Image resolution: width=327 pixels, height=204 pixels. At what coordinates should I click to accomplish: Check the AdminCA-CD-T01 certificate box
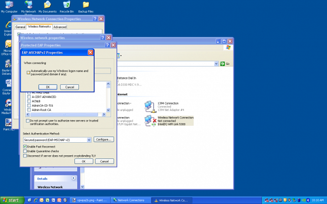[x=29, y=106]
